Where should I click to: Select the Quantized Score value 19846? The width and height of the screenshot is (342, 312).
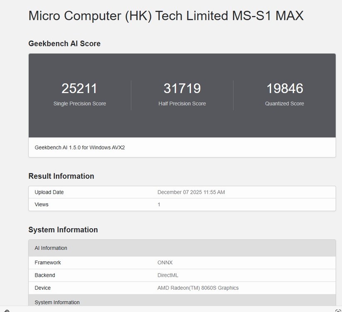(284, 88)
